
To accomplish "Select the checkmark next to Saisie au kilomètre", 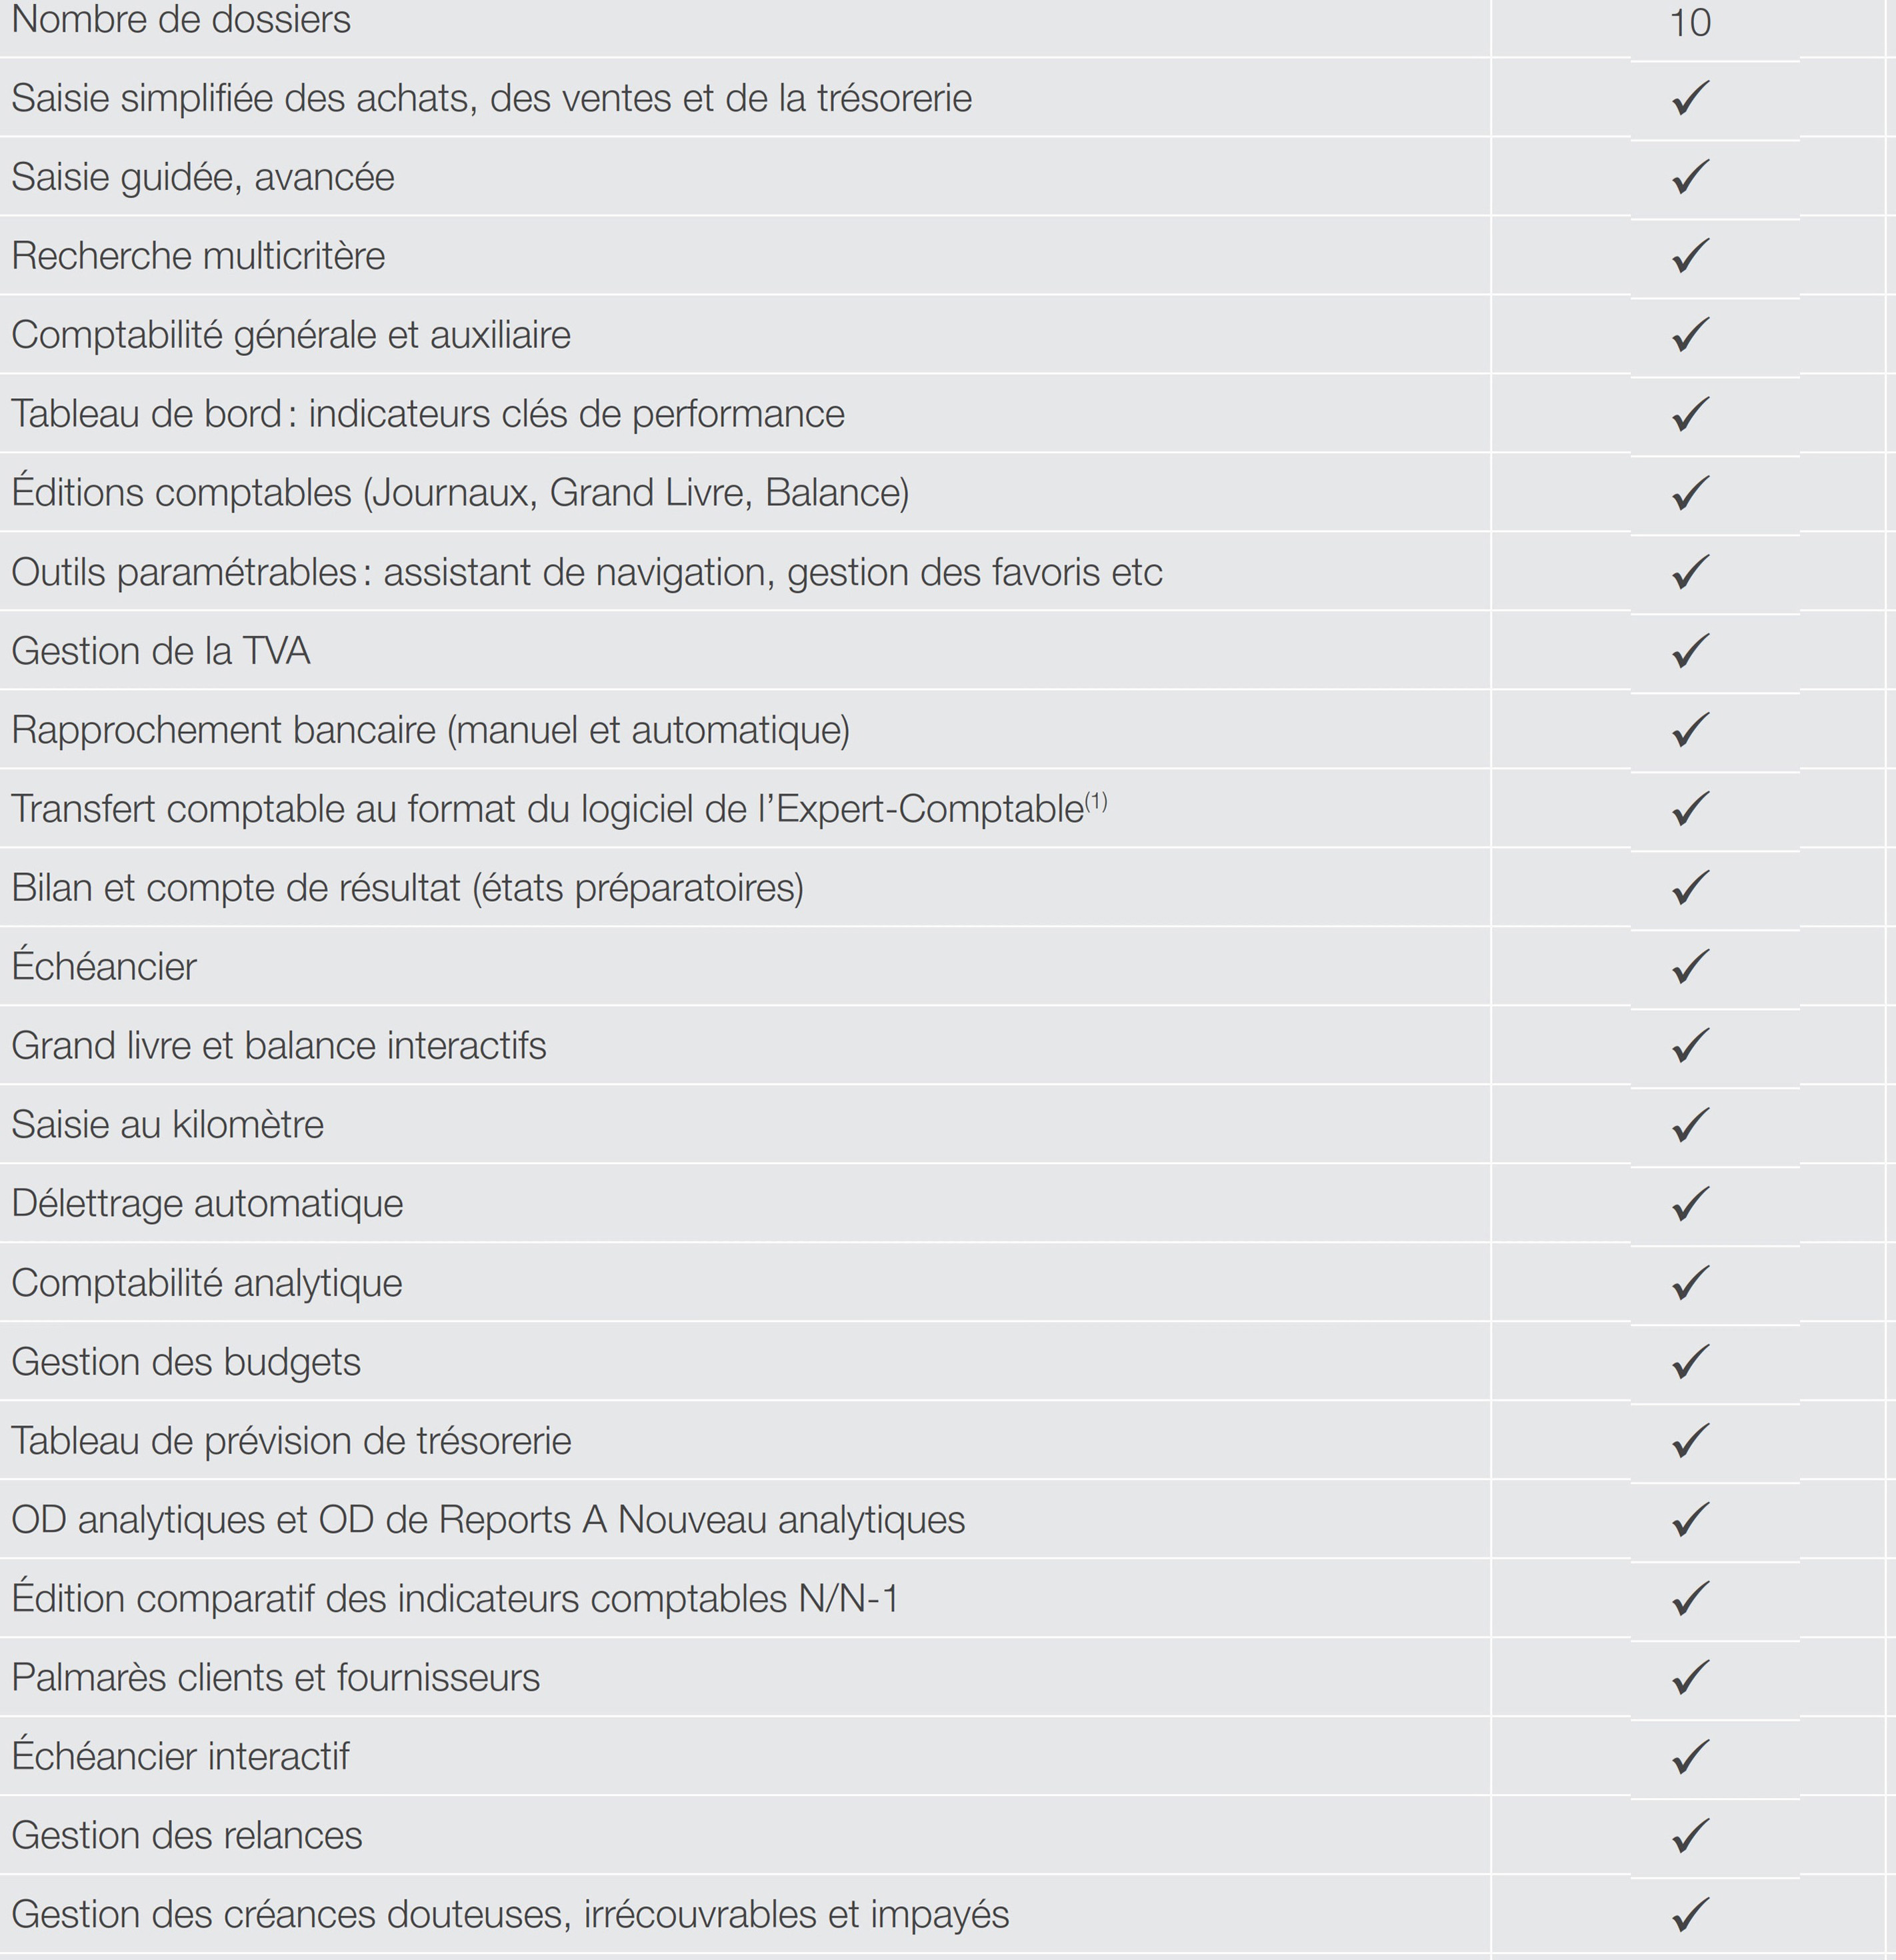I will pos(1690,1125).
